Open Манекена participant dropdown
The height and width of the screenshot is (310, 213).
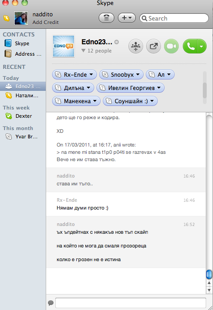click(x=95, y=101)
